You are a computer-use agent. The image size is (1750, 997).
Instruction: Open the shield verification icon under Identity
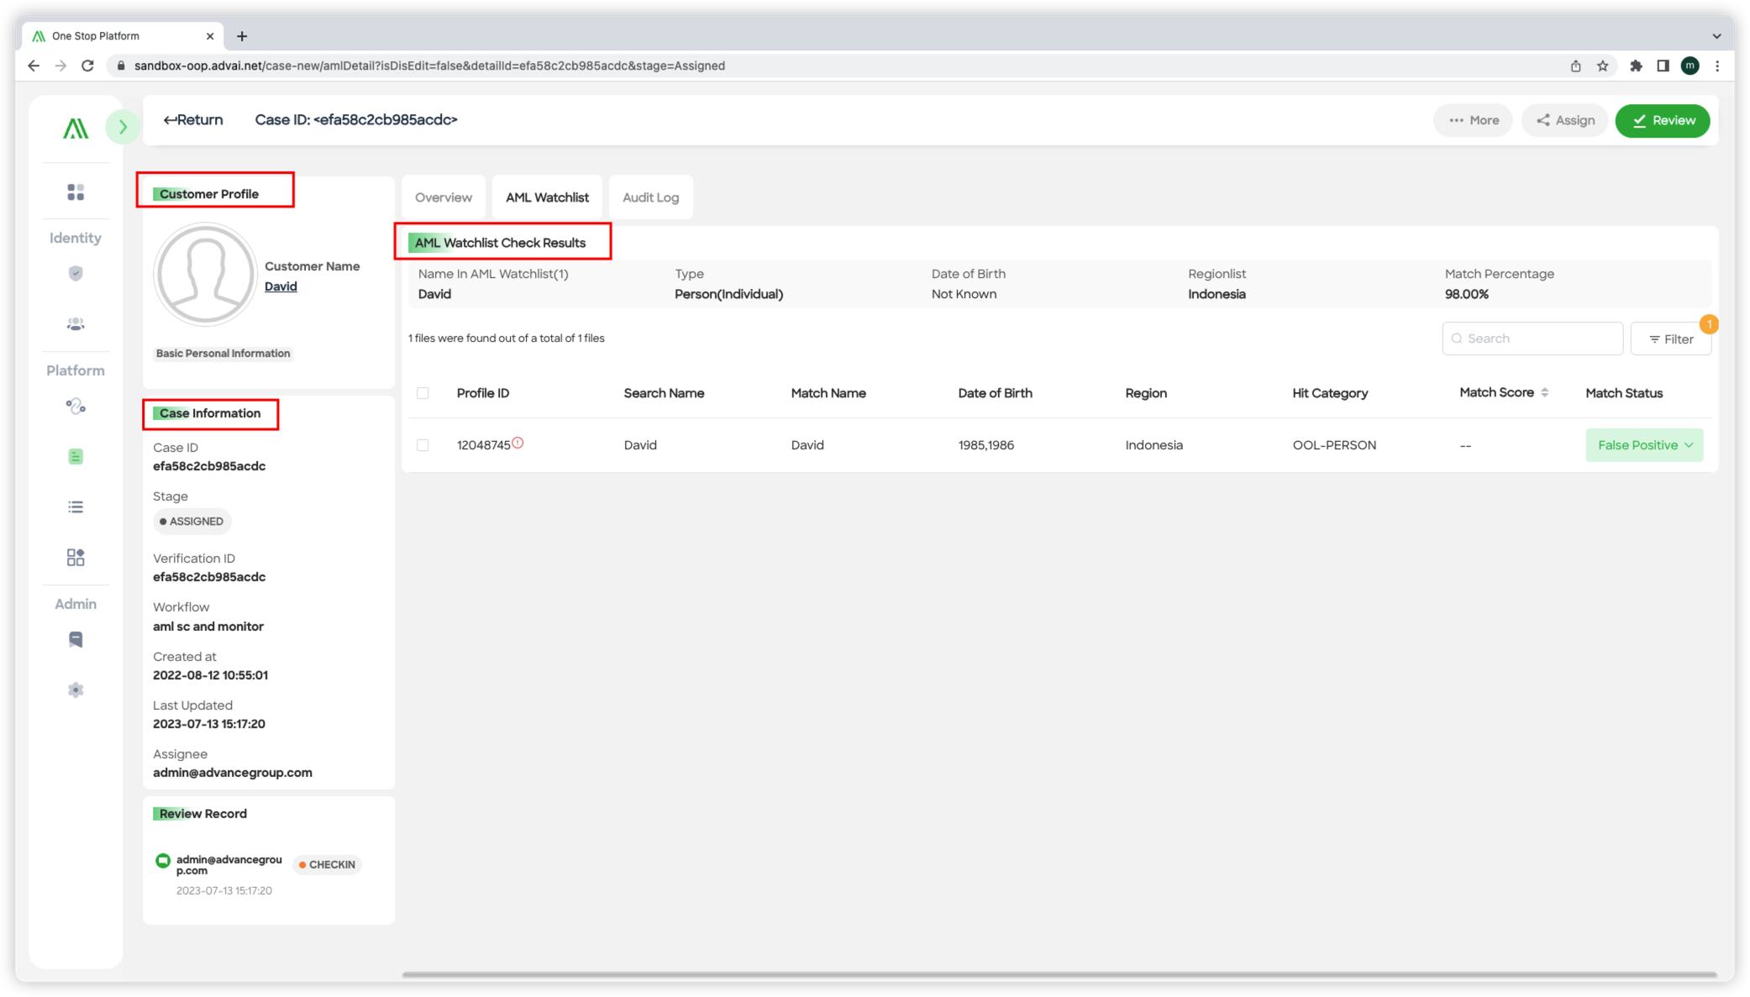tap(76, 273)
